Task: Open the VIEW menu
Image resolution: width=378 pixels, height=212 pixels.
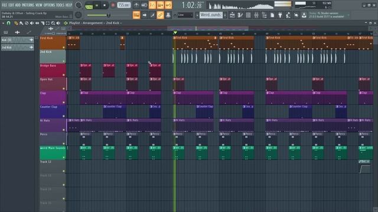Action: point(38,5)
